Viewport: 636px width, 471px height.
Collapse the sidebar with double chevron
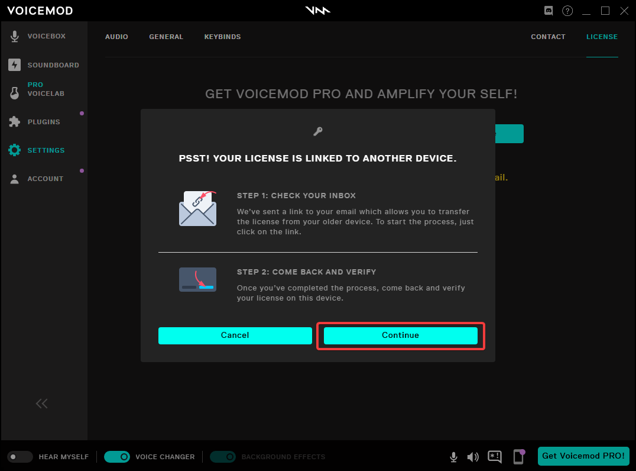pos(41,404)
